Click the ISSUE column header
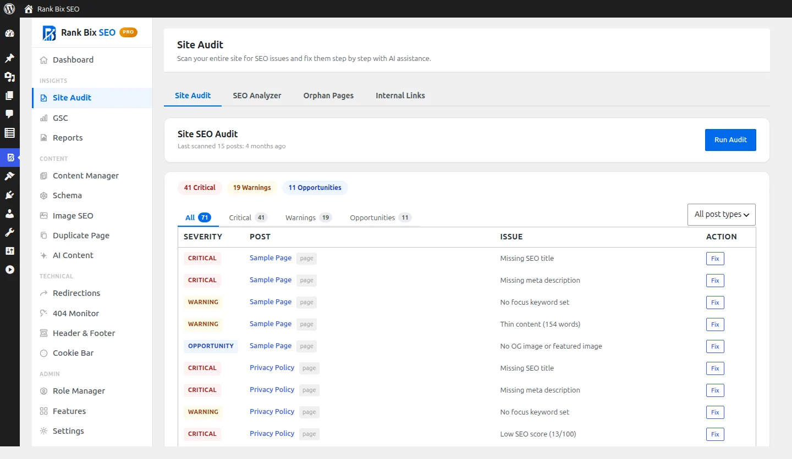Viewport: 792px width, 459px height. (x=512, y=237)
